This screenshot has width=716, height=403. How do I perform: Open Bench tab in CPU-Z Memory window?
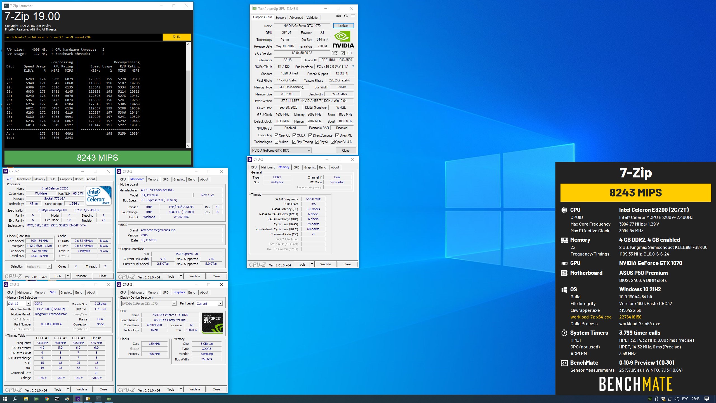323,167
